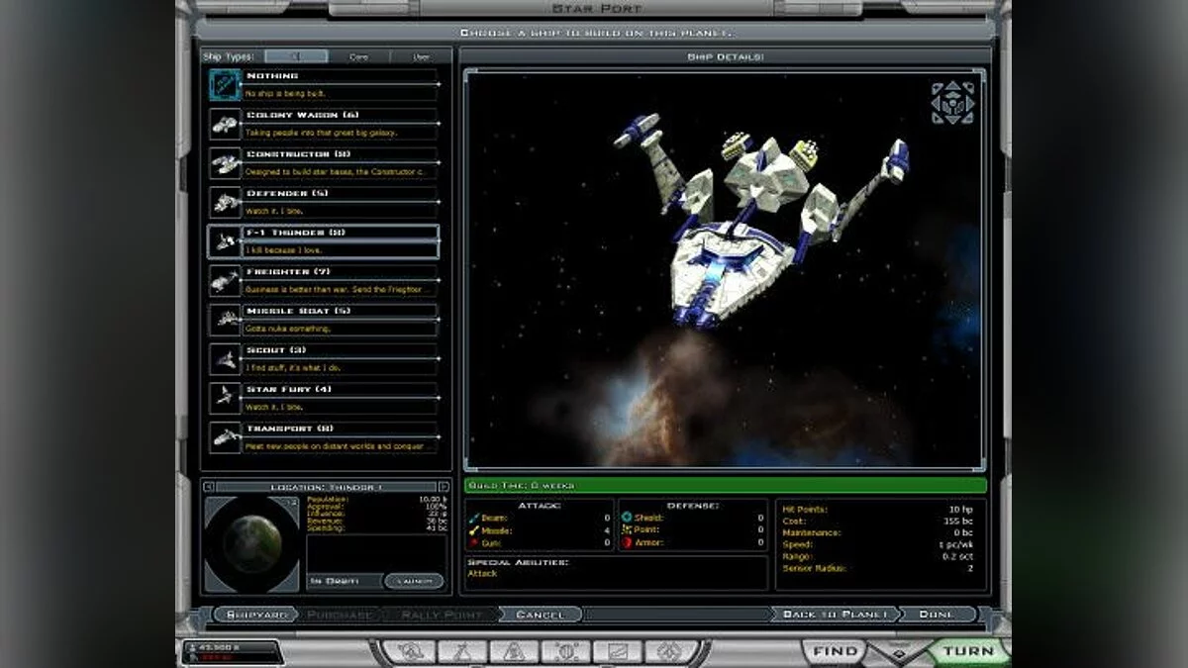Open the fourth bottom toolbar icon
Viewport: 1188px width, 668px height.
(x=566, y=651)
